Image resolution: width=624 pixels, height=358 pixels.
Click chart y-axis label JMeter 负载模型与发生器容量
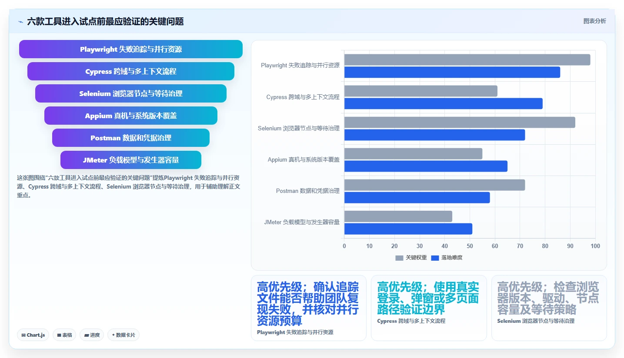click(x=302, y=222)
